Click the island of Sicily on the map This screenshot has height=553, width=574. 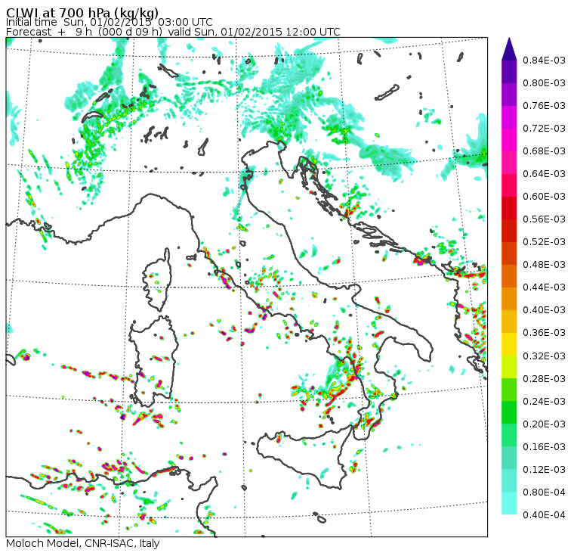click(304, 458)
